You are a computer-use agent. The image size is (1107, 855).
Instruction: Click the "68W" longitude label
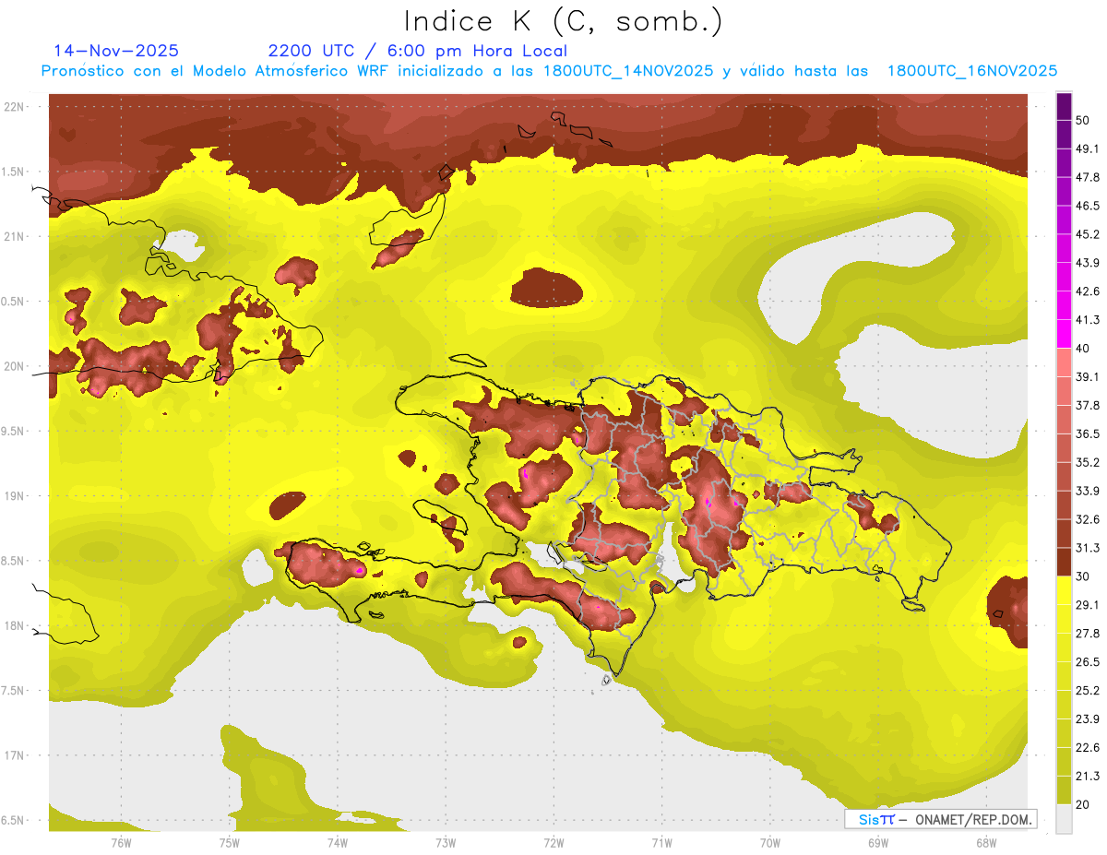point(985,842)
